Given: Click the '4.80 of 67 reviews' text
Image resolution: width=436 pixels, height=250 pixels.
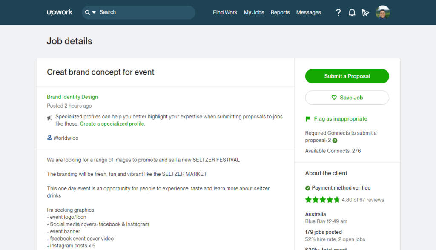Looking at the screenshot, I should coord(363,200).
